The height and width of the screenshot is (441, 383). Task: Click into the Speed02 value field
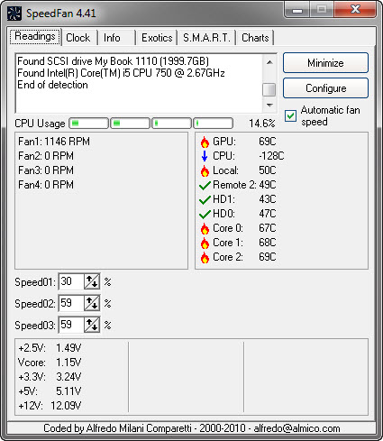point(71,303)
